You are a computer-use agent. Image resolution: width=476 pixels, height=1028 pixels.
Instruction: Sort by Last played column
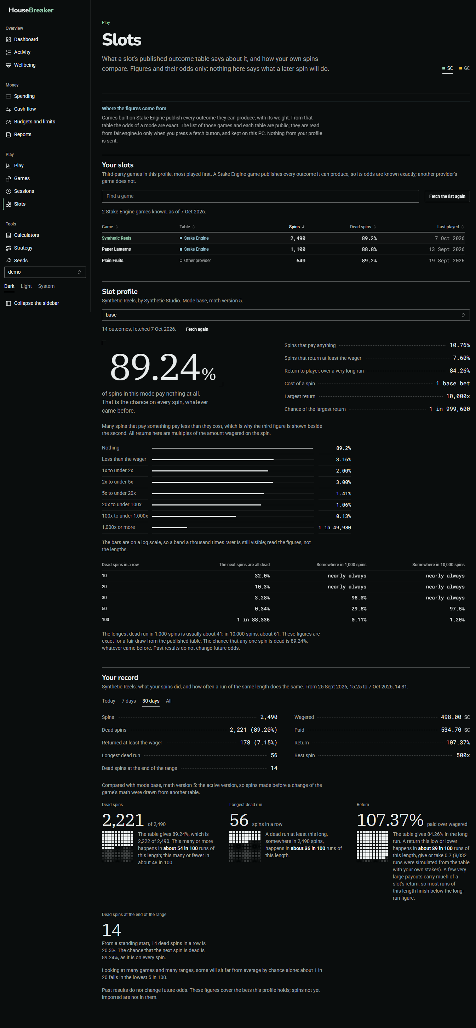coord(451,227)
